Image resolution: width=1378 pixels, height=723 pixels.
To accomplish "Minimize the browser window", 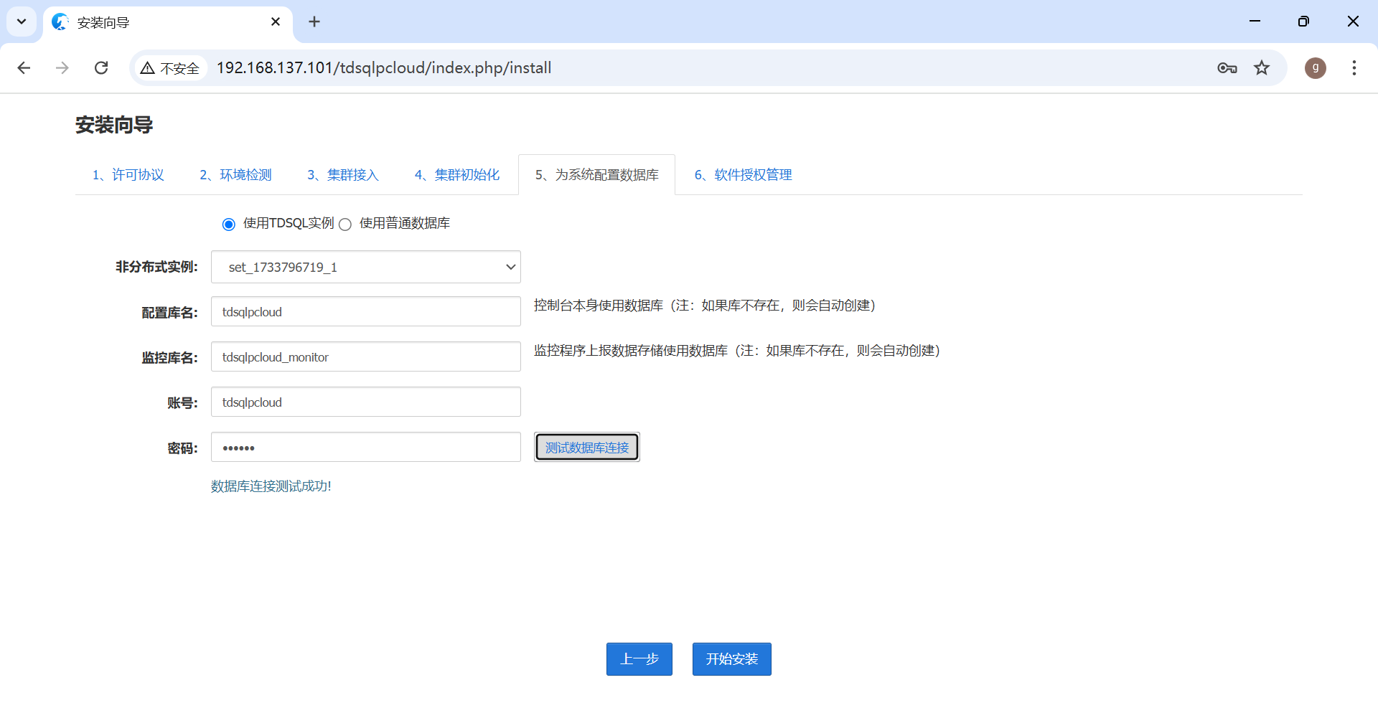I will pos(1255,22).
